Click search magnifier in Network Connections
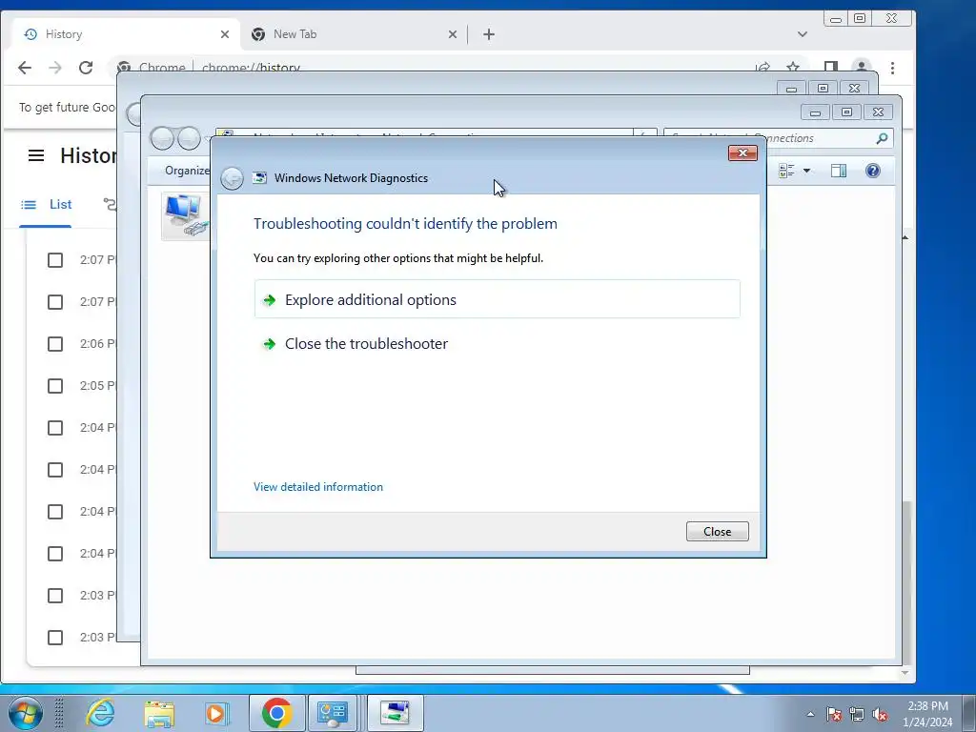The image size is (976, 732). [882, 138]
